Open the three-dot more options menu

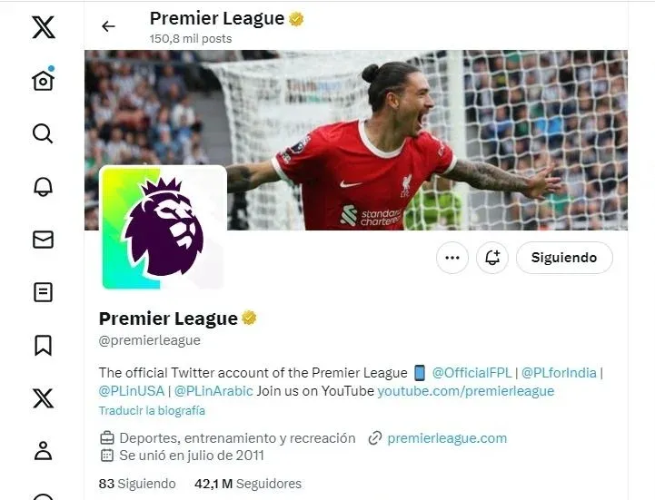pyautogui.click(x=452, y=258)
